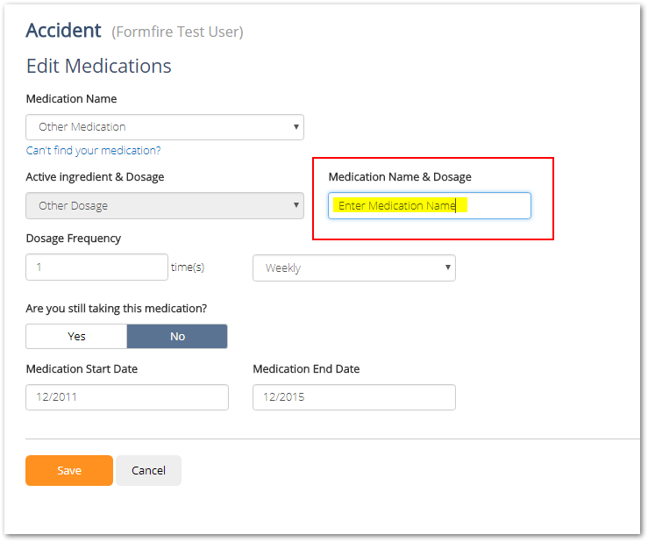Click the arrow of Other Dosage selector

coord(296,205)
